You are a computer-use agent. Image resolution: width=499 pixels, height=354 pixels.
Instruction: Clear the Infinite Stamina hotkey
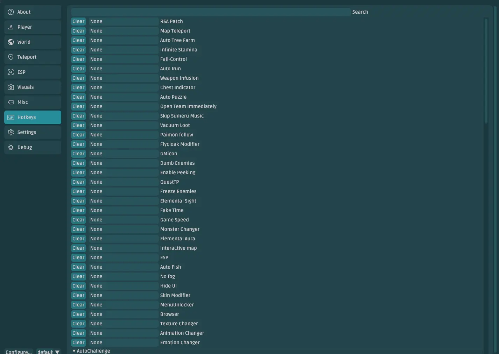coord(78,50)
